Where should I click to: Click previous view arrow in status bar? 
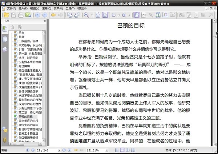(x=76, y=150)
